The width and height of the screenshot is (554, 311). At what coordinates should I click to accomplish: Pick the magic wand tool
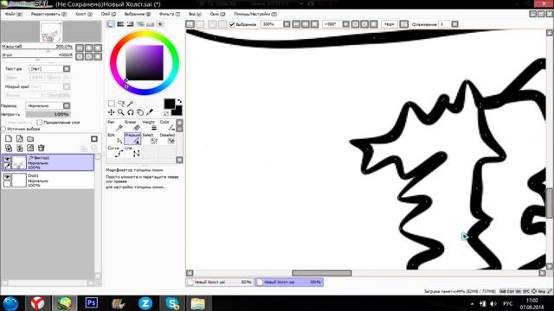(x=131, y=104)
